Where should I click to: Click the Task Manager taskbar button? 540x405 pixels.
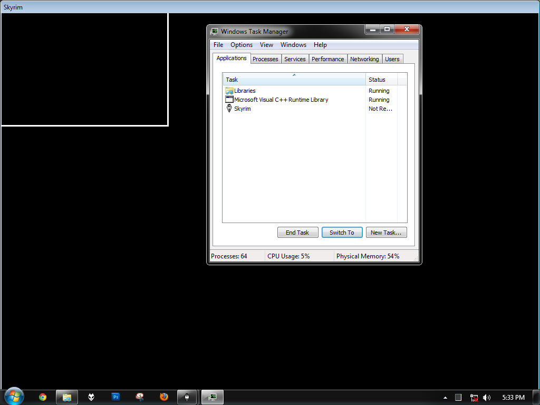click(x=213, y=397)
